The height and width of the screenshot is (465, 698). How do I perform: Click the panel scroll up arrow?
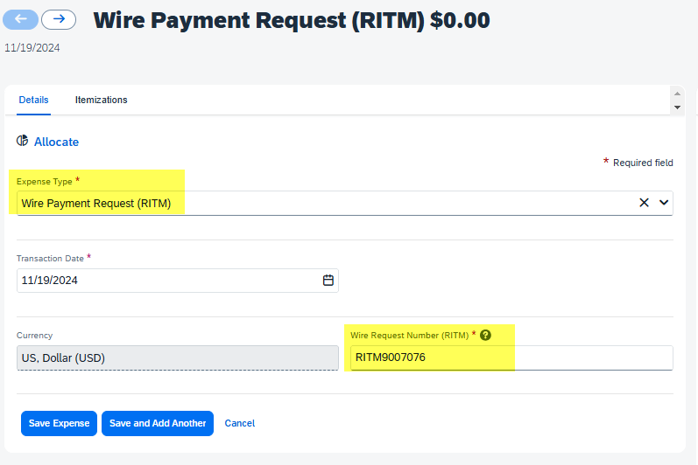tap(677, 94)
